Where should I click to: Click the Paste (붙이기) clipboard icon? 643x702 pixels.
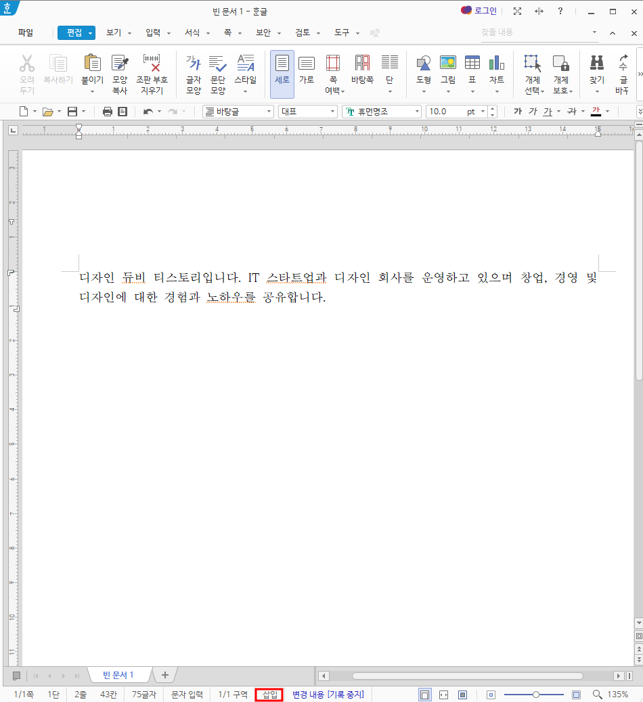pyautogui.click(x=92, y=63)
